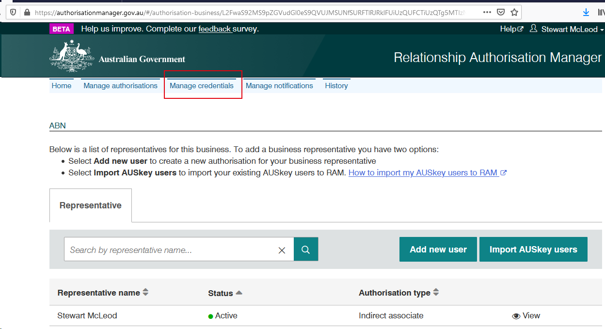This screenshot has height=329, width=605.
Task: Click the magnifier search button
Action: (306, 250)
